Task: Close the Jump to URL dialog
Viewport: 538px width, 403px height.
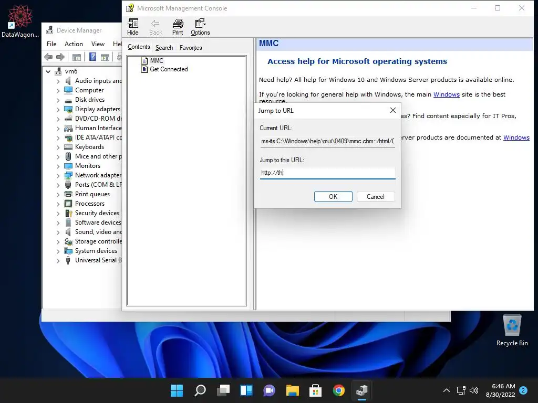Action: (x=393, y=110)
